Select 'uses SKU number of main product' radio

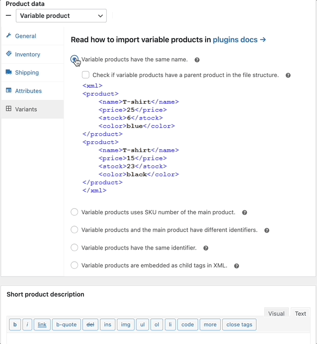pyautogui.click(x=75, y=212)
